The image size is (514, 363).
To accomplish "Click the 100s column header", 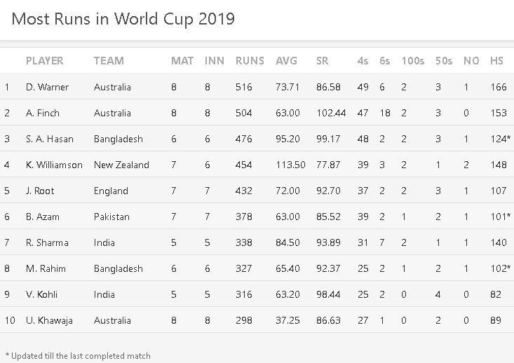I will click(412, 61).
